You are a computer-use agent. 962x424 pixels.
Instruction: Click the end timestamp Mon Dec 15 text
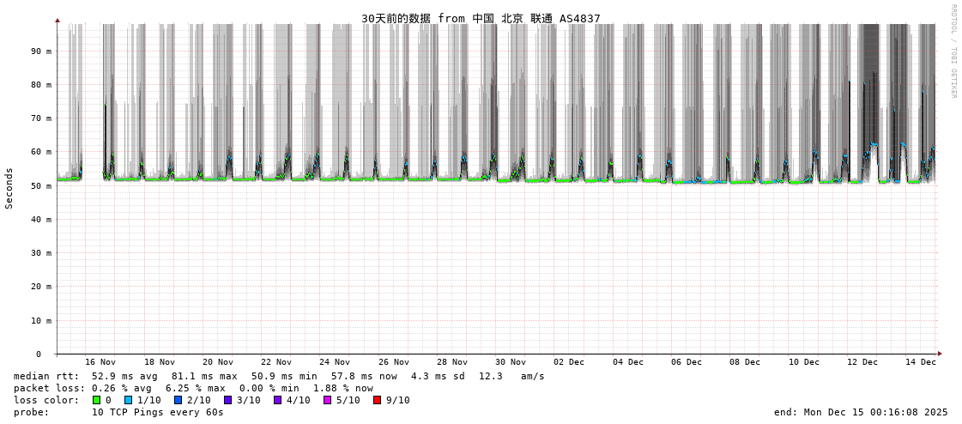point(861,412)
